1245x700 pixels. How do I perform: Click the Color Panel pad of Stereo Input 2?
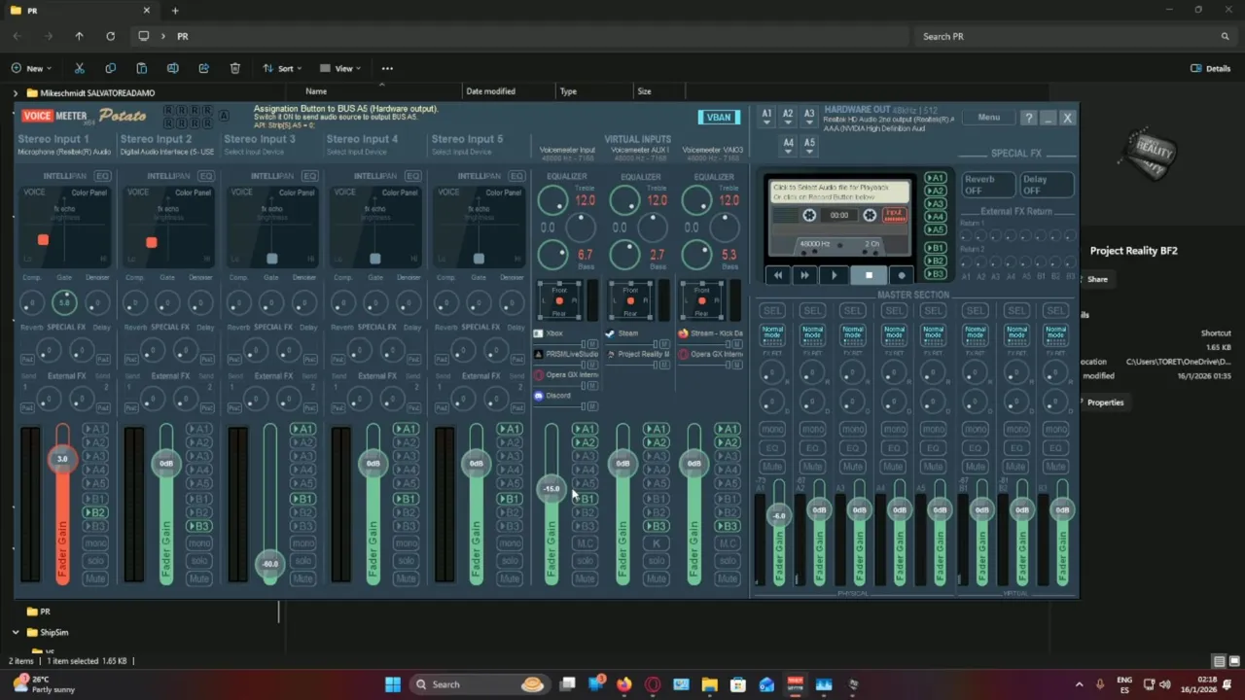pos(167,226)
